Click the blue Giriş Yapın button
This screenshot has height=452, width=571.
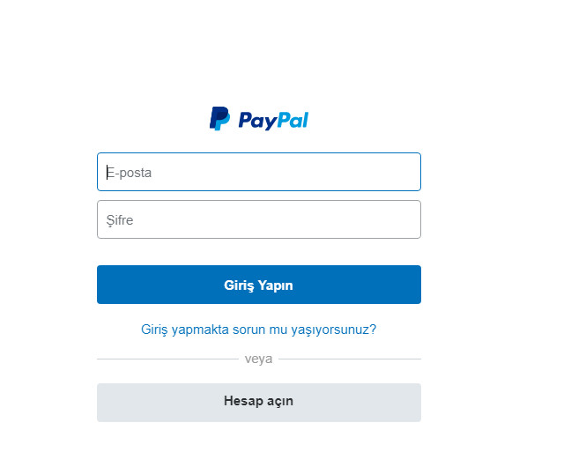[x=259, y=285]
